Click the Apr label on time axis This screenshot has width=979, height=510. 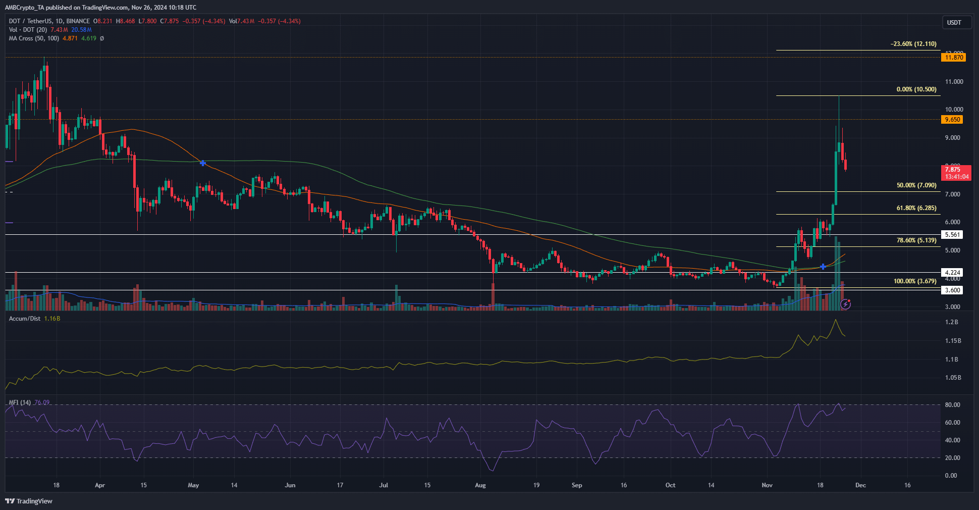(x=100, y=485)
